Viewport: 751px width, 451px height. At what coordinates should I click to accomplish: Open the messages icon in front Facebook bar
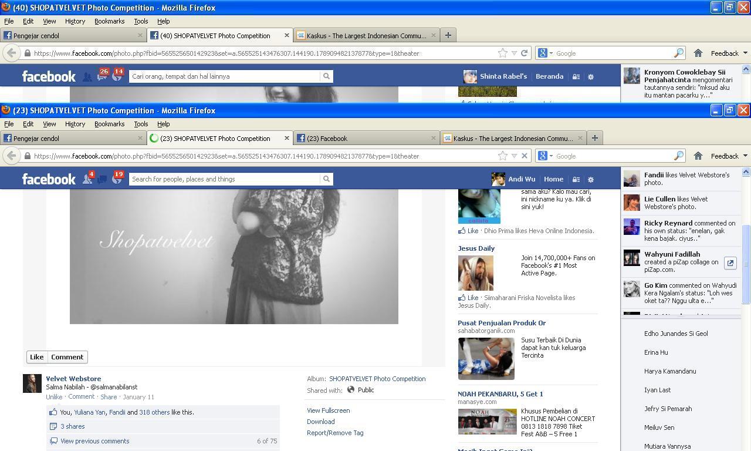(x=102, y=179)
